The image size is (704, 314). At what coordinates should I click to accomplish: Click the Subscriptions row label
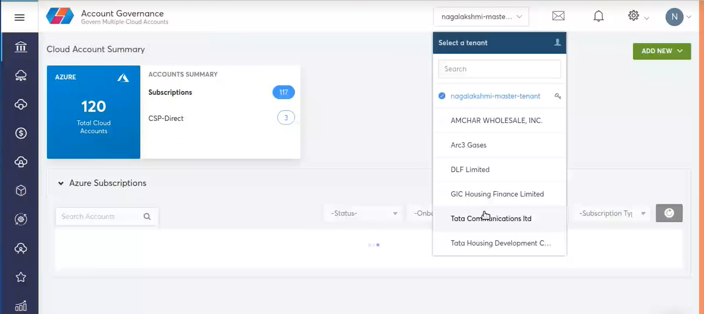tap(170, 92)
